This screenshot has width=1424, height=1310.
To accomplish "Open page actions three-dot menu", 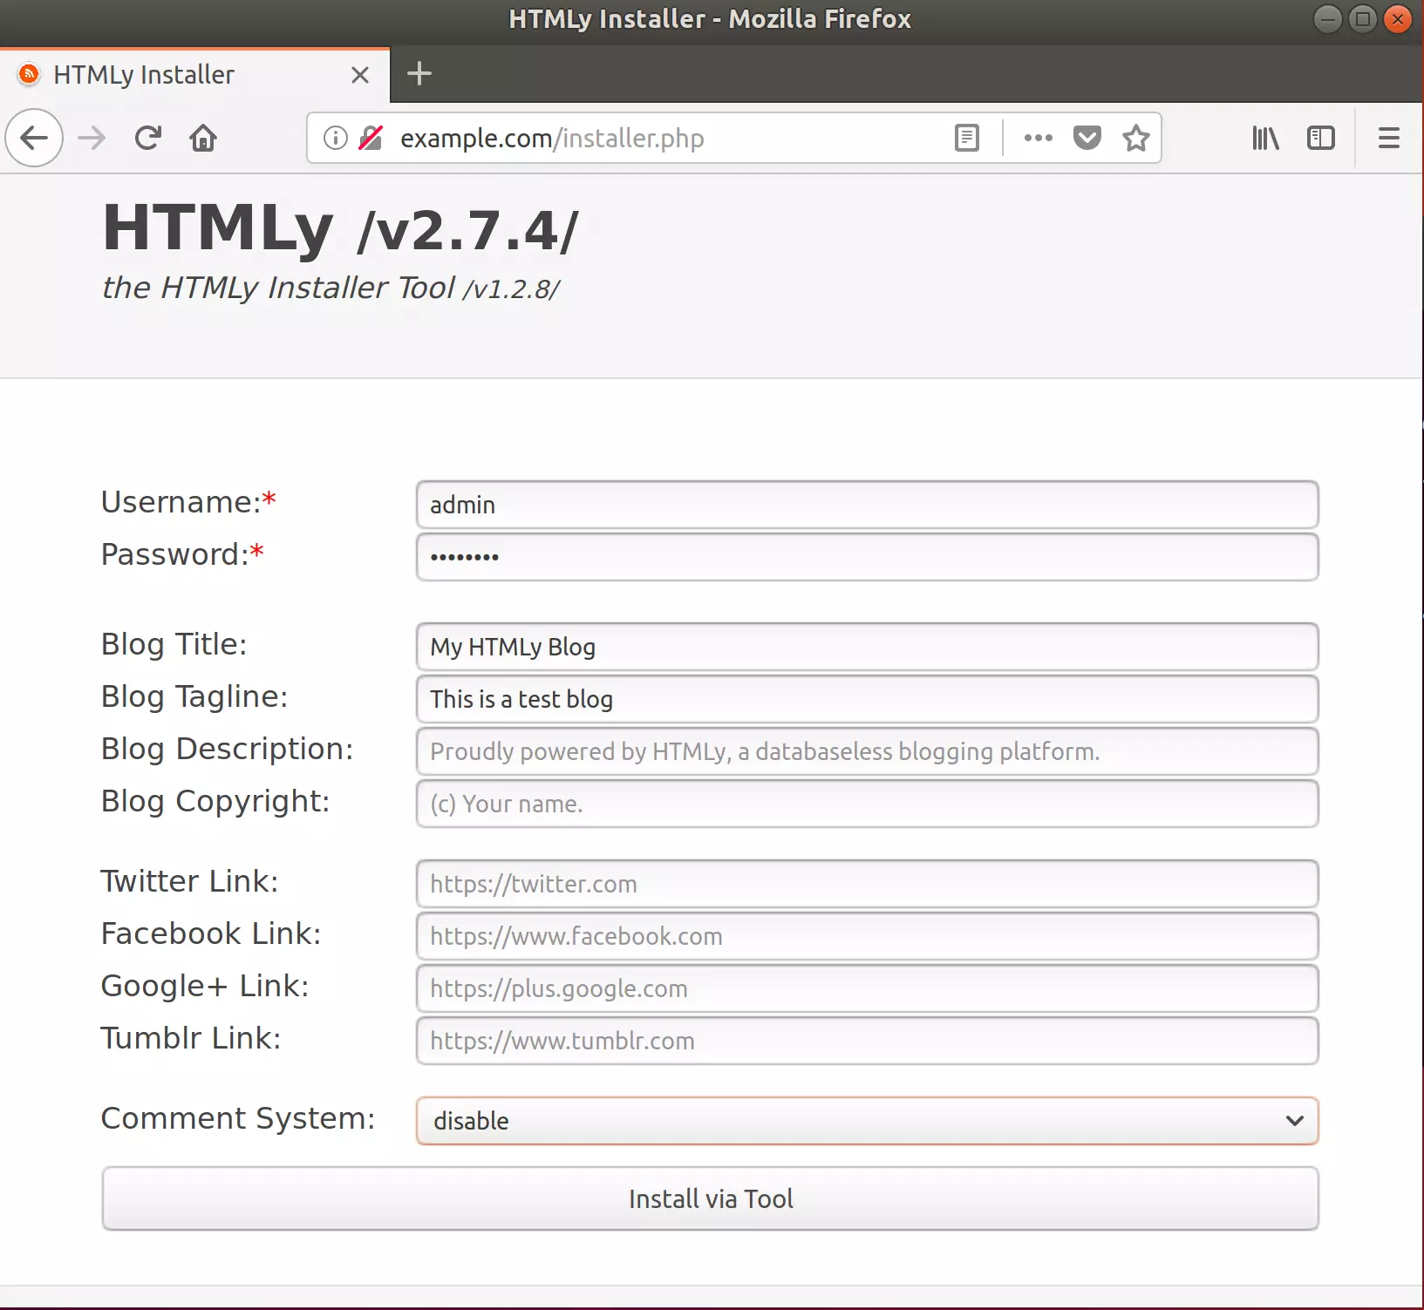I will [1038, 138].
